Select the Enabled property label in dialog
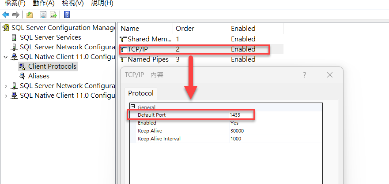This screenshot has height=184, width=389. [x=147, y=123]
